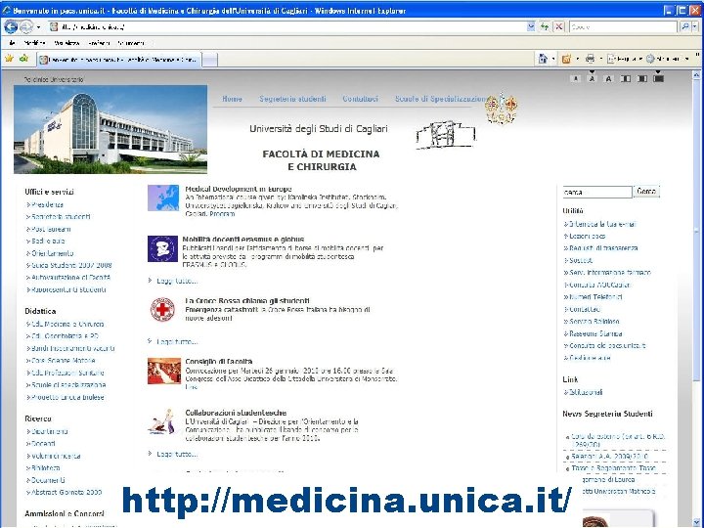Screen dimensions: 704x528
Task: Open the Strumenti gear command bar menu
Action: [668, 59]
